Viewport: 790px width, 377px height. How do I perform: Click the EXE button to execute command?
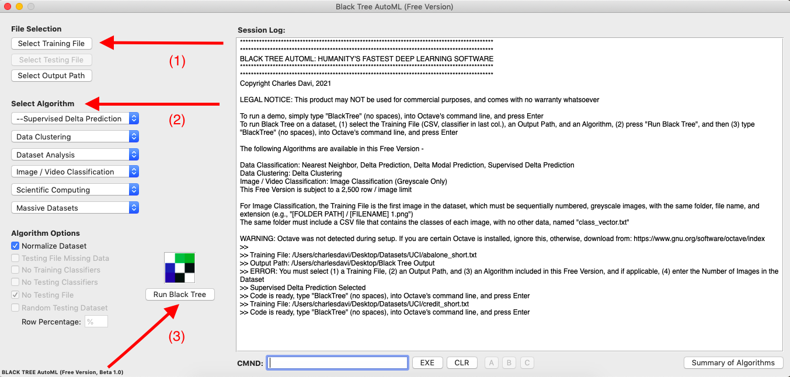point(427,363)
